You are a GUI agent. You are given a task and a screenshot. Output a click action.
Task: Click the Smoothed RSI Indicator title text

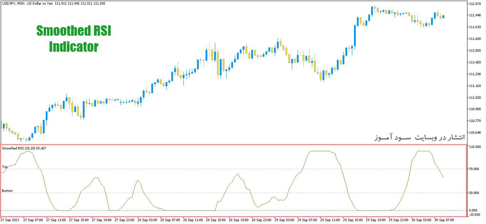click(74, 39)
